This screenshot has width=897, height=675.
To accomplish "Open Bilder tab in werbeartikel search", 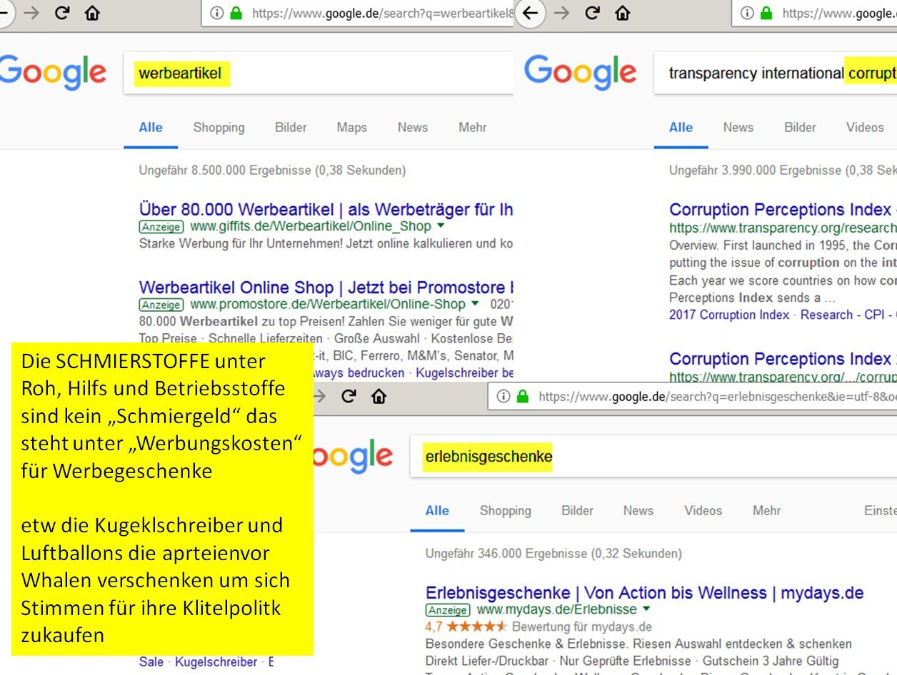I will [291, 128].
